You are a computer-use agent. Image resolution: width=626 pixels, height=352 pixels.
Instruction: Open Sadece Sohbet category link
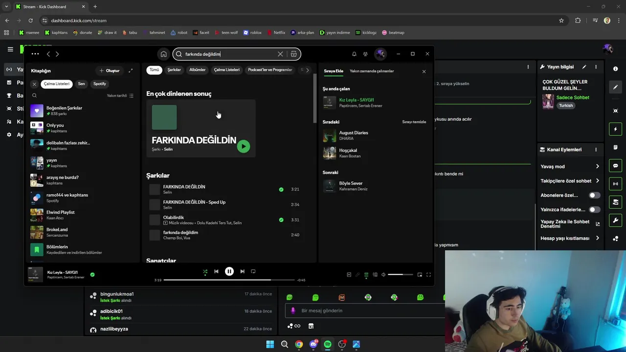tap(573, 98)
